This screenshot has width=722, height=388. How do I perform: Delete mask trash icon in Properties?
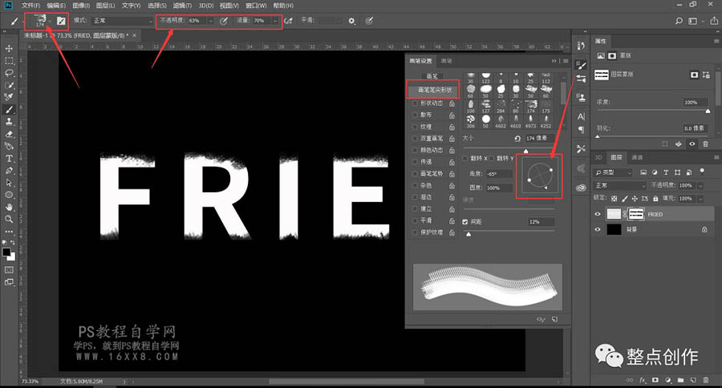point(705,144)
